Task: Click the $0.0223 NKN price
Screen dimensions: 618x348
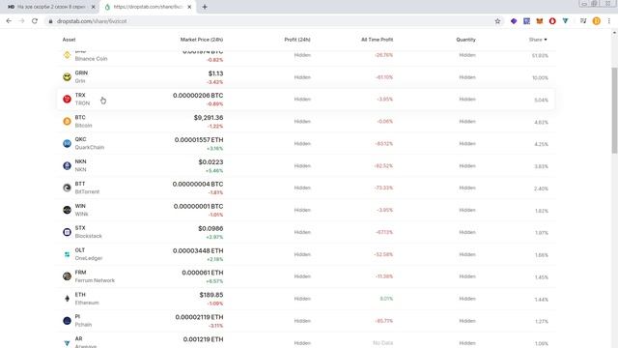Action: (211, 161)
